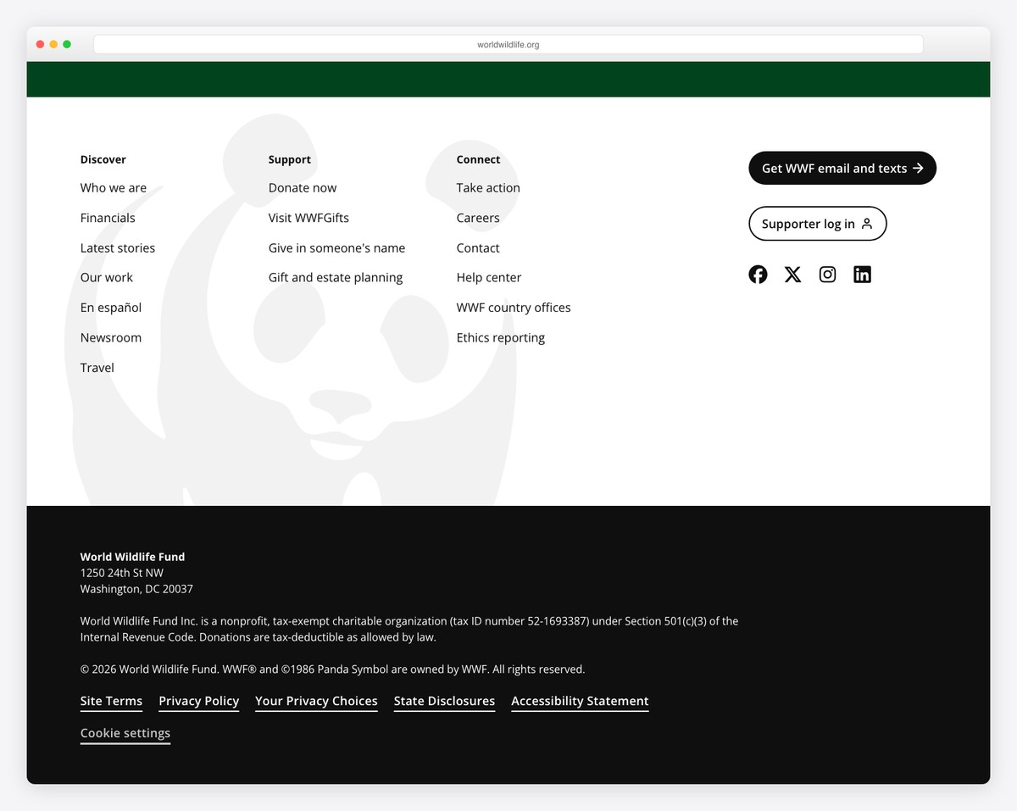The height and width of the screenshot is (811, 1017).
Task: Open the Who we are page
Action: [x=114, y=187]
